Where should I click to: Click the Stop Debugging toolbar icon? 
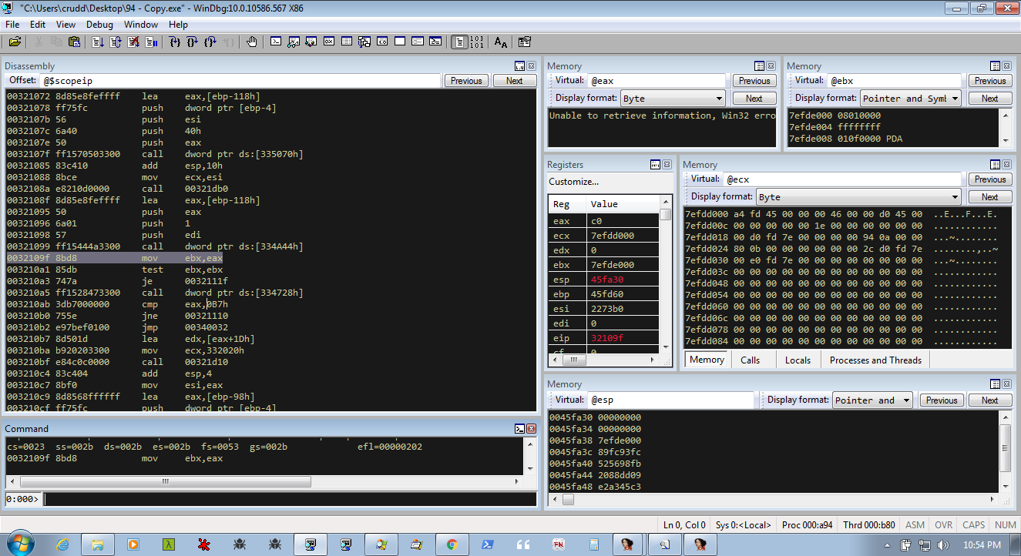point(133,42)
